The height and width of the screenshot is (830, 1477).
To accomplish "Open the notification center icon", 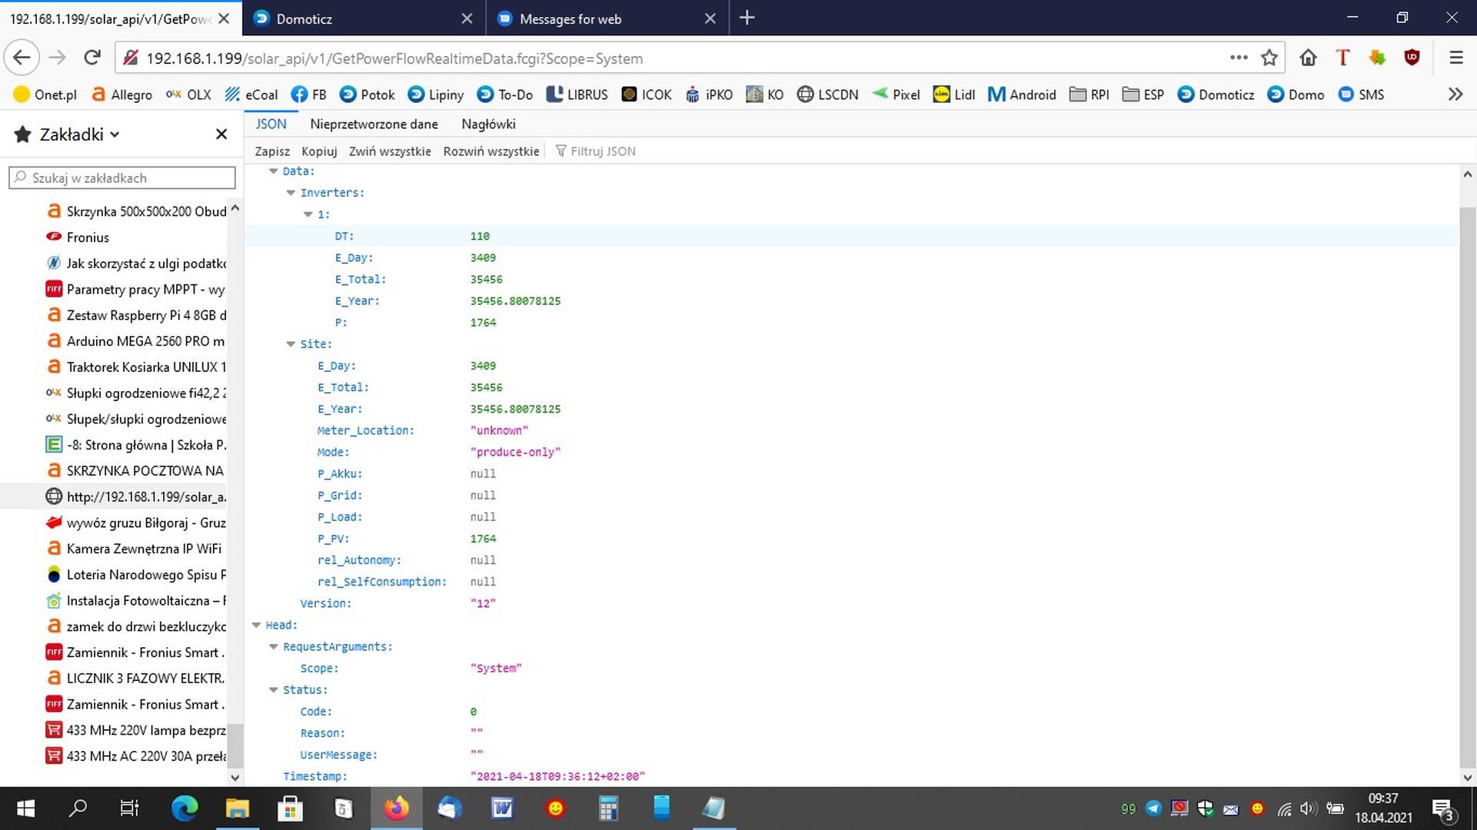I will coord(1442,808).
